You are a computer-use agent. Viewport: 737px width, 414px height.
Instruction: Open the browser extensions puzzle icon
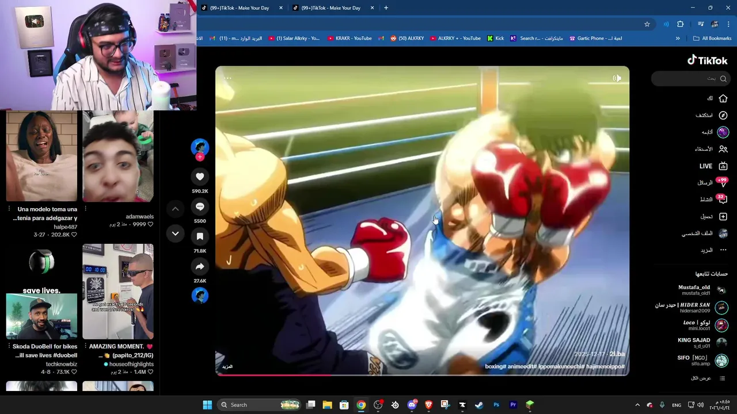coord(681,24)
